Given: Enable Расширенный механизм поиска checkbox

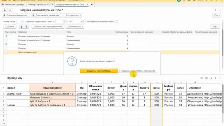Looking at the screenshot, I should click(x=117, y=22).
